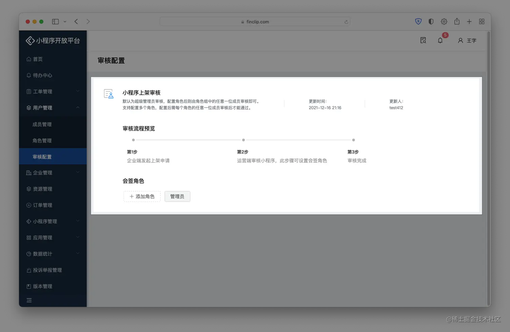Open the 待办中心 menu item

[x=53, y=75]
